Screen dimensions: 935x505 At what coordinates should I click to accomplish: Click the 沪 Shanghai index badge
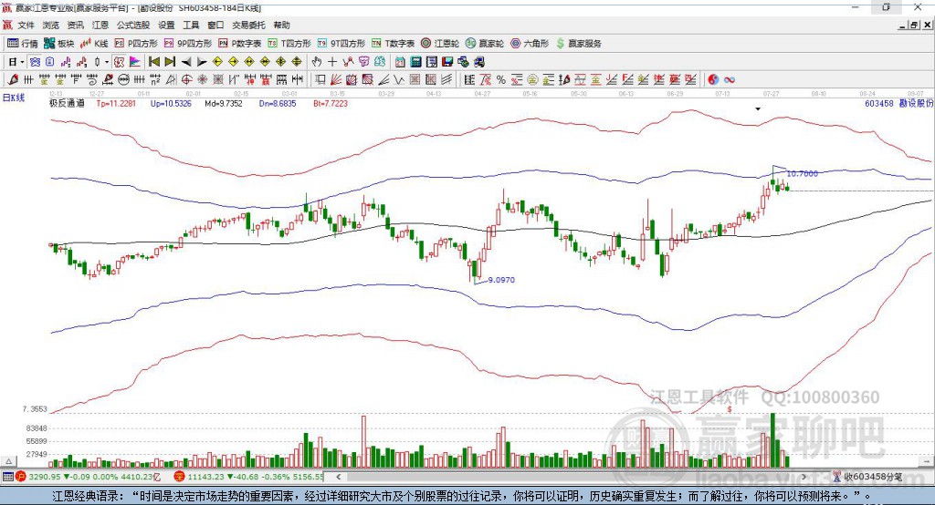[x=21, y=477]
